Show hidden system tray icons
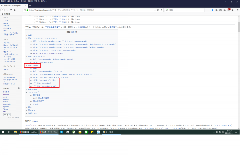This screenshot has height=155, width=240. point(214,132)
